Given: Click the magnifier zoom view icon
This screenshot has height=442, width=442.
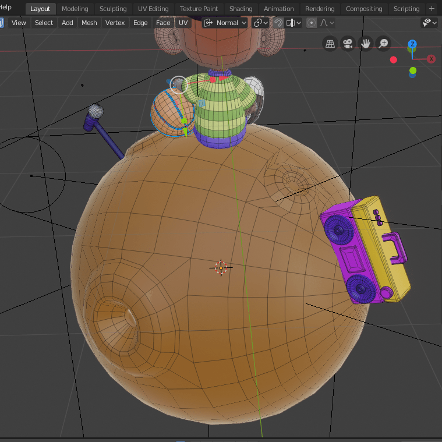Looking at the screenshot, I should click(x=383, y=44).
